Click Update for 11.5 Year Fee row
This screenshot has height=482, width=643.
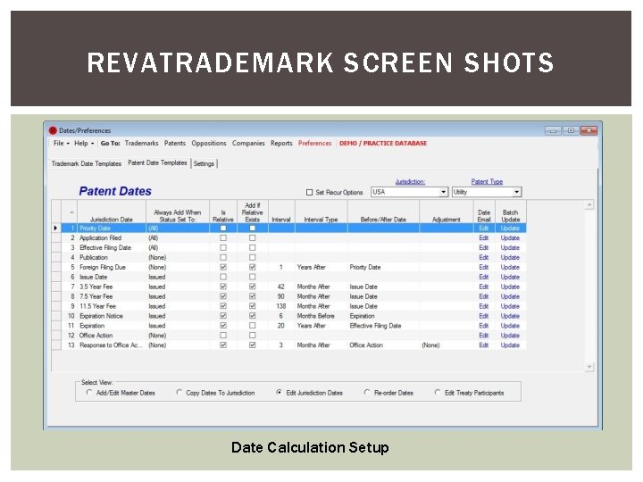(x=510, y=306)
